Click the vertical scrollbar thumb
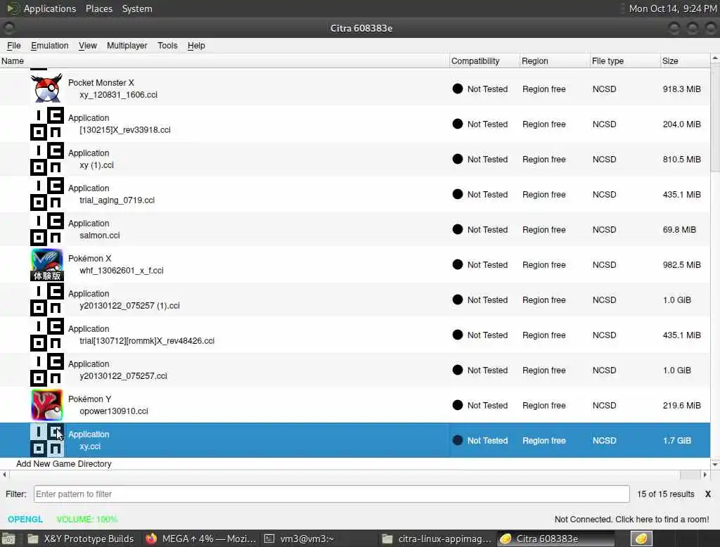The width and height of the screenshot is (720, 547). [x=715, y=117]
